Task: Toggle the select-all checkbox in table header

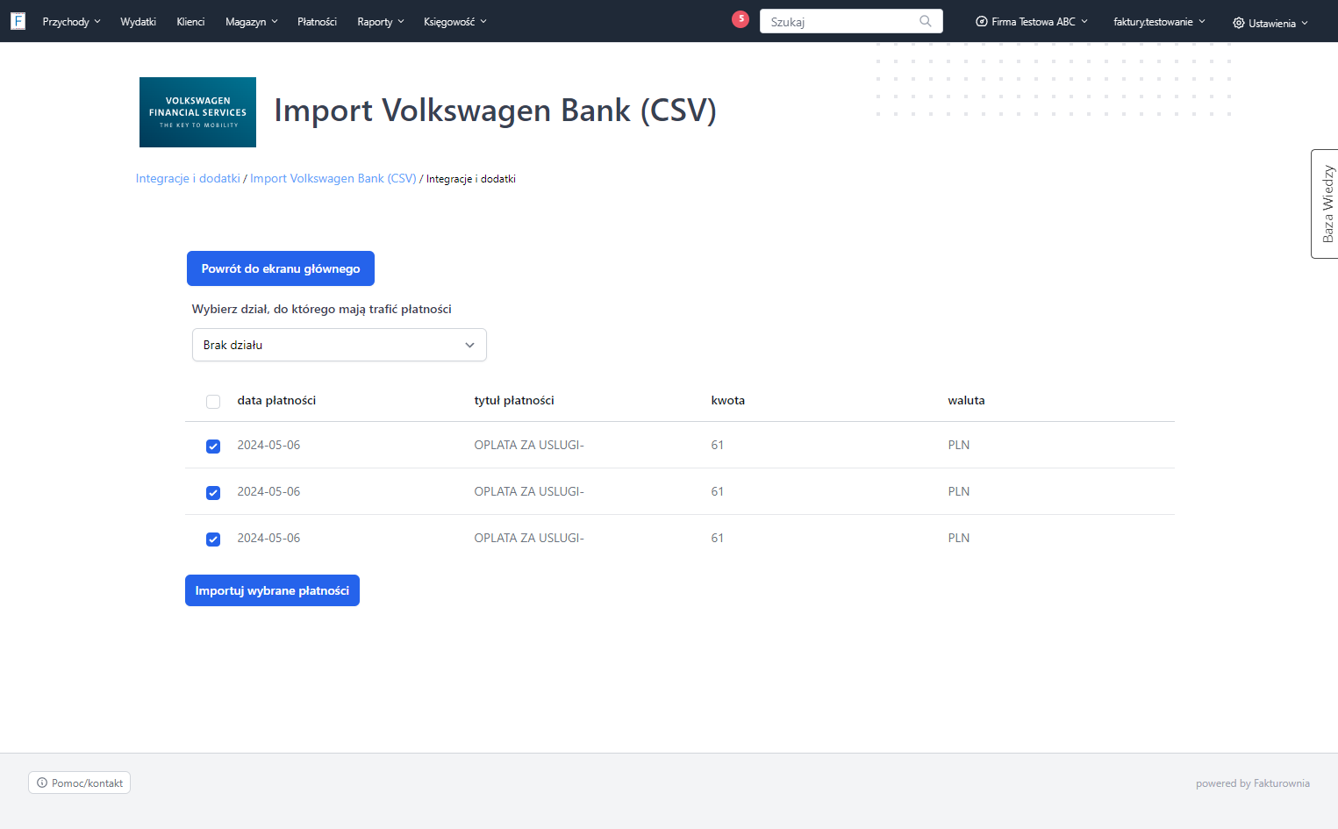Action: pyautogui.click(x=213, y=402)
